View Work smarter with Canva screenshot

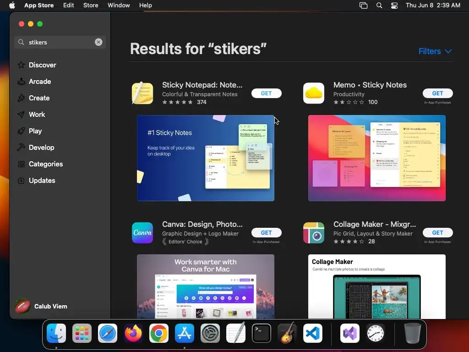tap(206, 286)
